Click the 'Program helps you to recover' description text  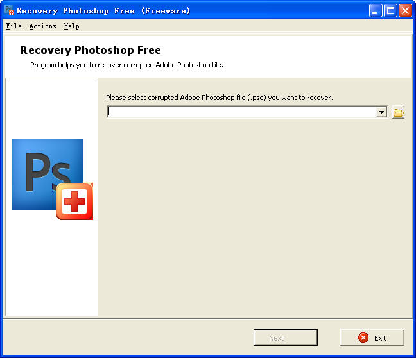point(126,65)
